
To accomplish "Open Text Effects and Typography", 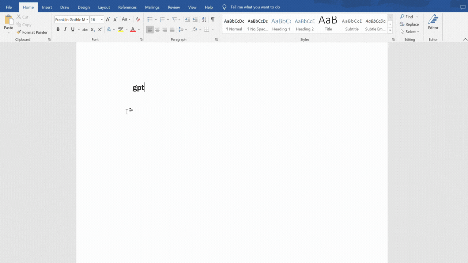I will 109,30.
